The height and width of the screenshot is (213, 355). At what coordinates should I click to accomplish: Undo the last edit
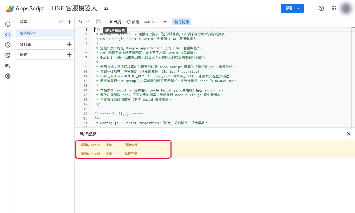(x=80, y=22)
